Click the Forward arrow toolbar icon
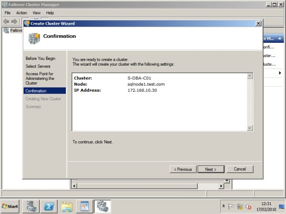 [x=14, y=21]
